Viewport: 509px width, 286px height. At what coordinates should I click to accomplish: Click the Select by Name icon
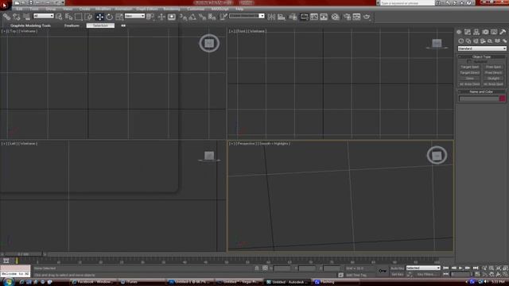point(68,17)
